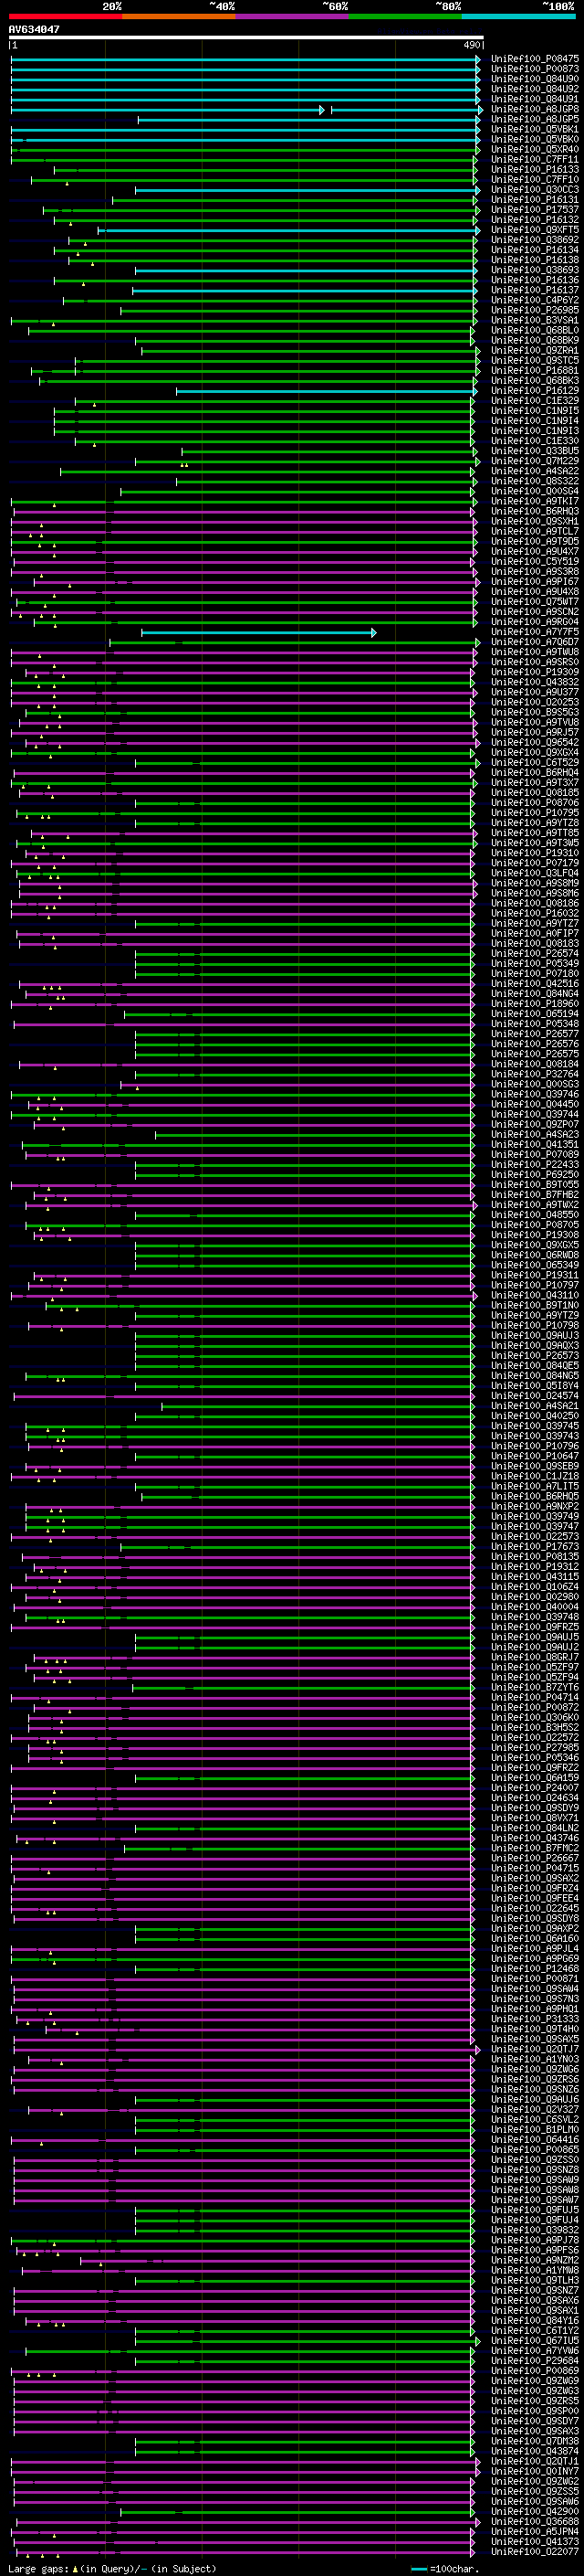Select the query name AV634047

click(34, 29)
